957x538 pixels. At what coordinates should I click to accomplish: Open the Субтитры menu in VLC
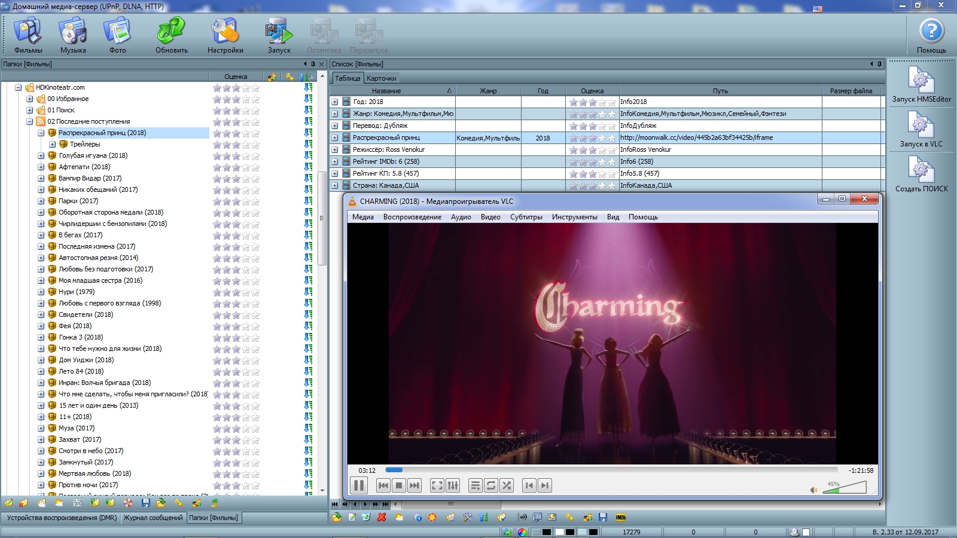[x=526, y=217]
